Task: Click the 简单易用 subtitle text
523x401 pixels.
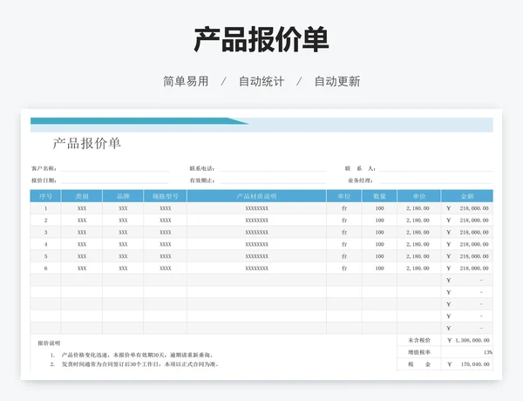Action: point(186,81)
